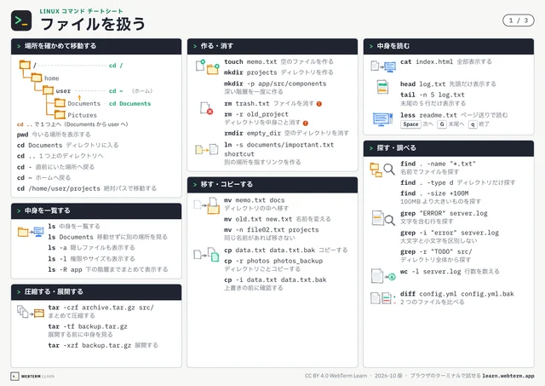Click the G key cap
This screenshot has height=386, width=545.
[x=441, y=124]
